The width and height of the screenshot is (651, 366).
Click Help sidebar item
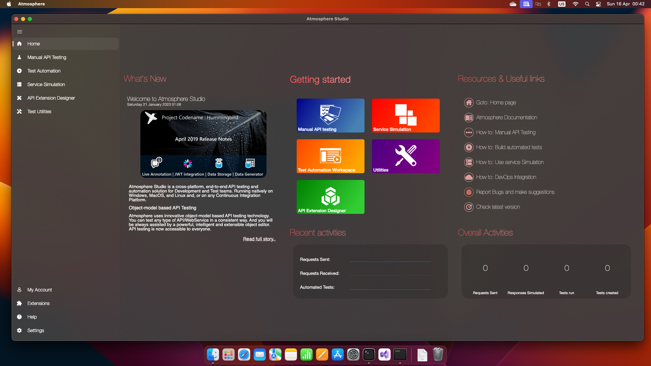[x=33, y=317]
